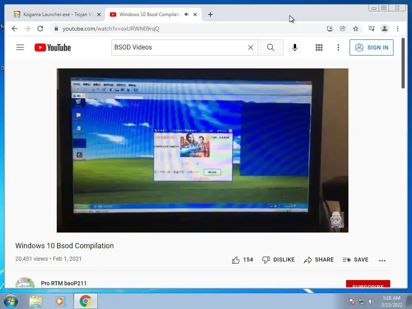Open the Pro RTM baoP211 channel link
The height and width of the screenshot is (309, 412).
pos(64,283)
